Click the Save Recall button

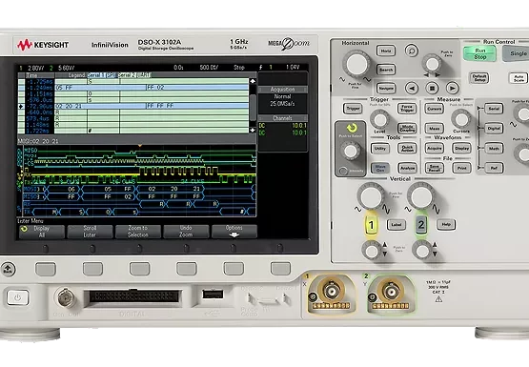[435, 168]
